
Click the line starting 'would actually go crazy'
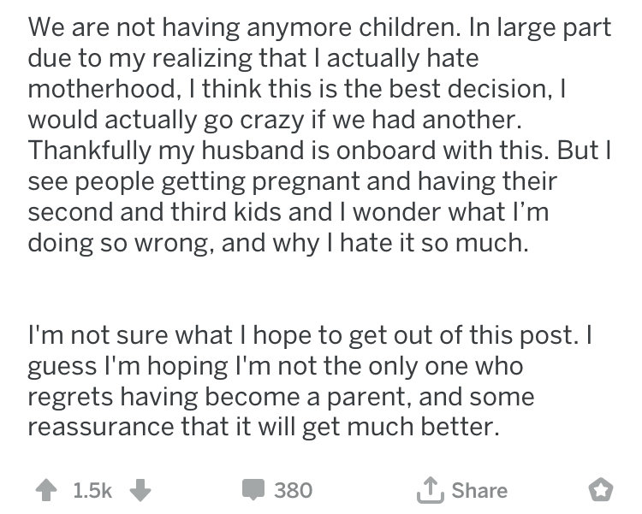pos(275,120)
